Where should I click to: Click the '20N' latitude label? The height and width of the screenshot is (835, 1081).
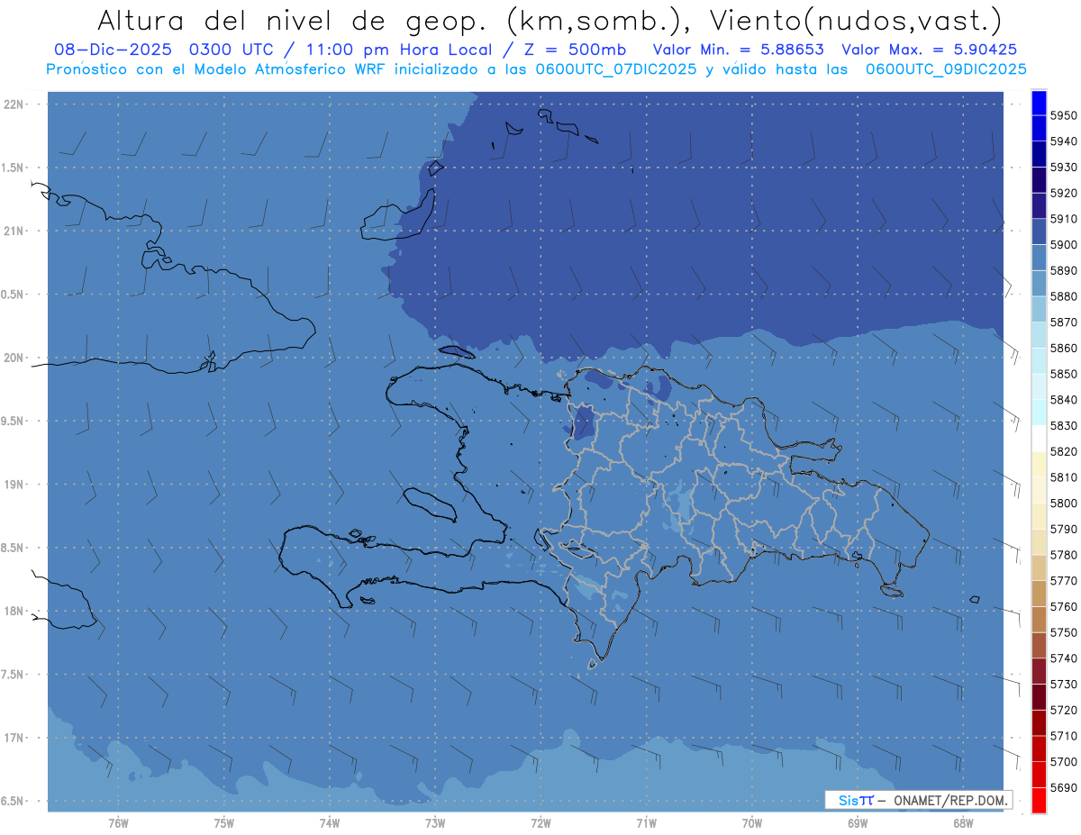pyautogui.click(x=14, y=358)
